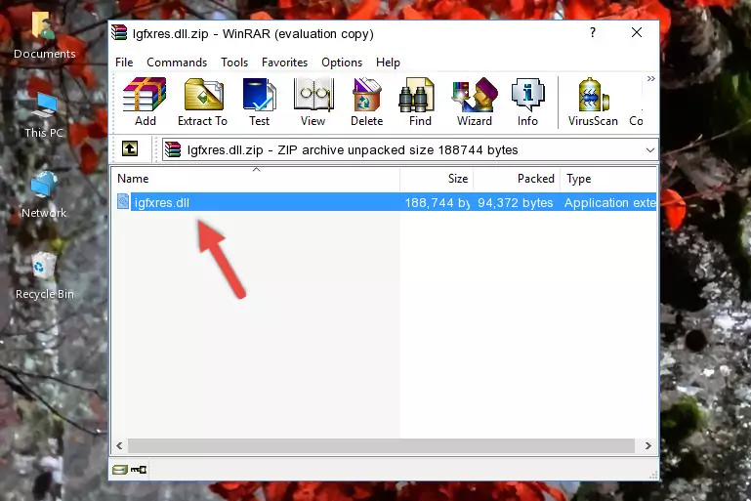Click the Delete toolbar icon
The height and width of the screenshot is (501, 751).
pos(367,102)
